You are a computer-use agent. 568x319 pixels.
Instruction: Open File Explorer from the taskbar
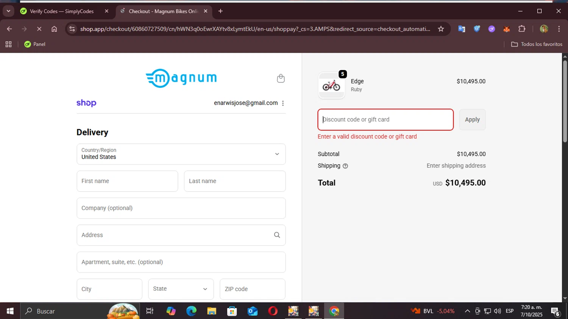pyautogui.click(x=212, y=311)
